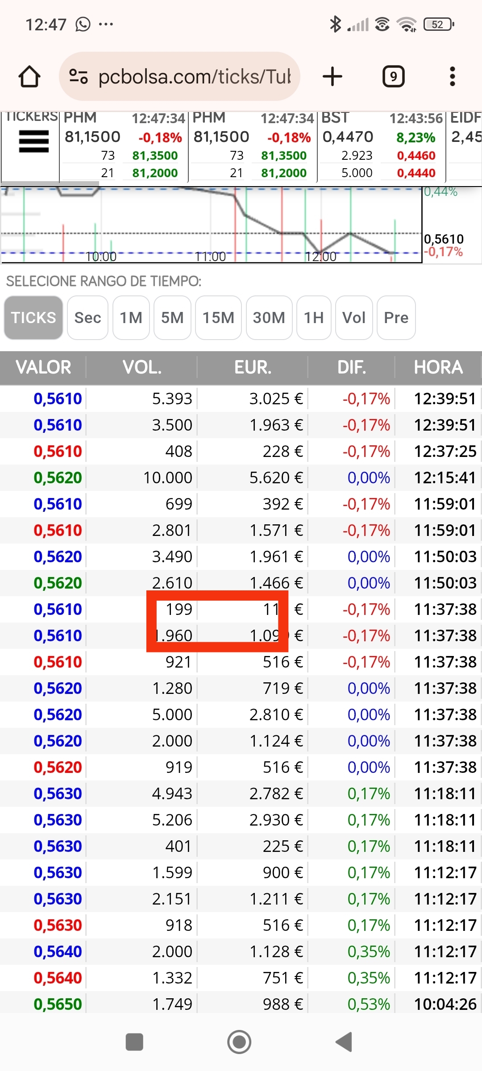Click the 4.943 volume cell
The width and height of the screenshot is (482, 1071).
click(172, 793)
